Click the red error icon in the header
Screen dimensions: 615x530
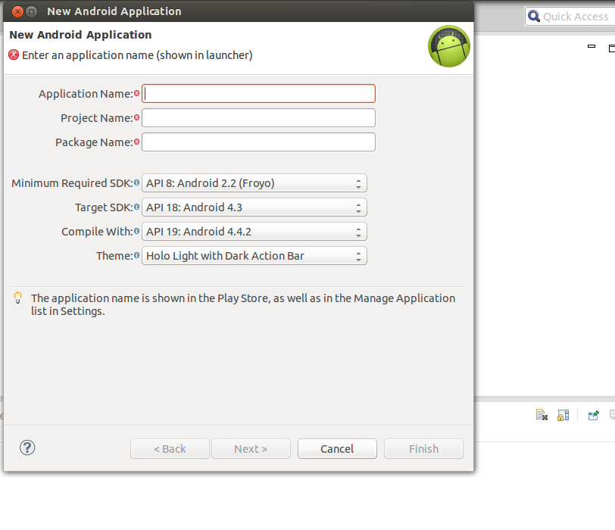click(x=14, y=55)
